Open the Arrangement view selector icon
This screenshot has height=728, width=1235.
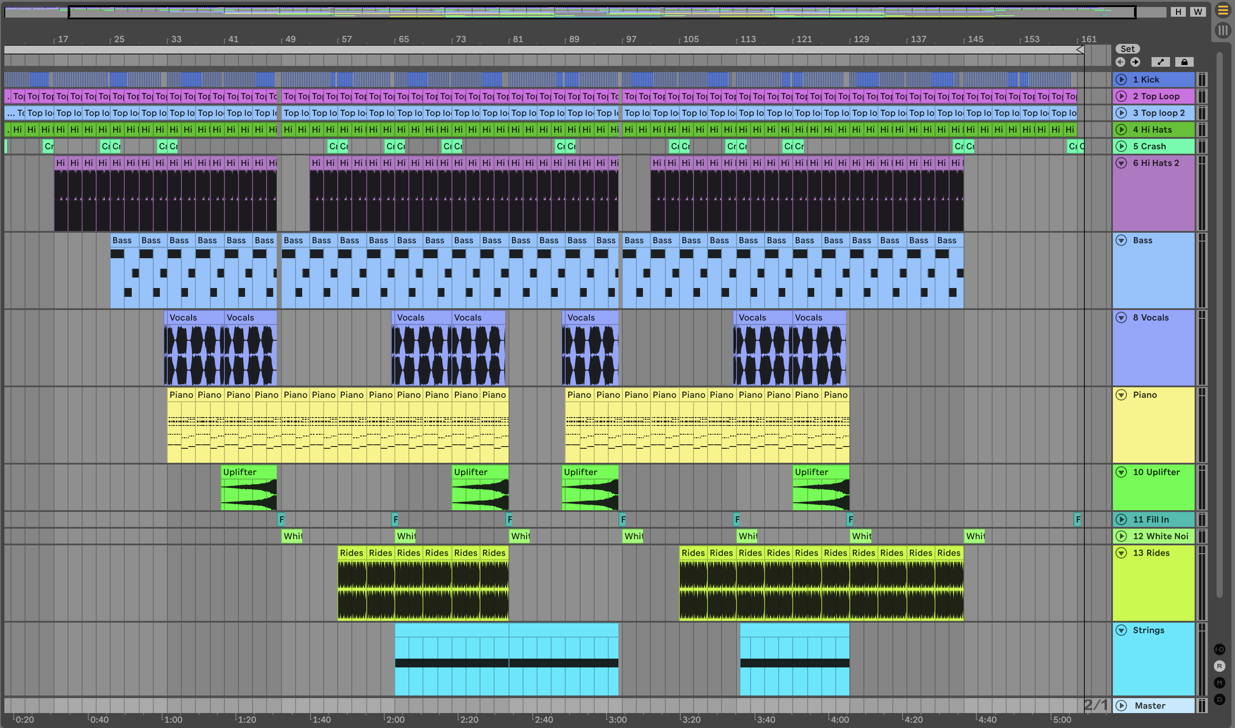click(x=1223, y=10)
